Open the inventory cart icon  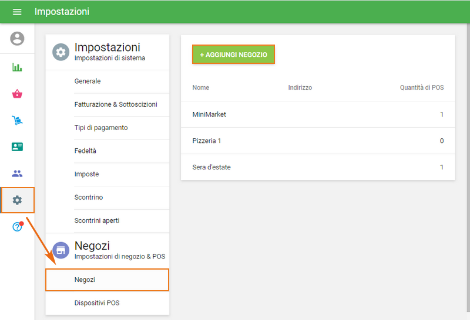[17, 120]
